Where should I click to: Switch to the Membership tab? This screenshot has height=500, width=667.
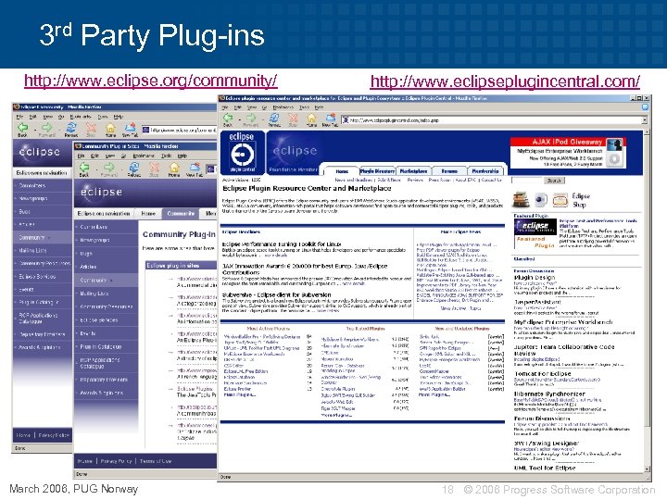point(485,171)
